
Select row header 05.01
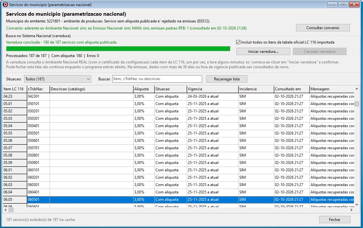point(15,104)
